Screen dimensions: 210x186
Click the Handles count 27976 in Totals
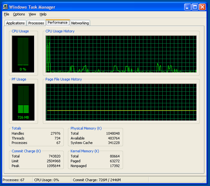point(55,133)
